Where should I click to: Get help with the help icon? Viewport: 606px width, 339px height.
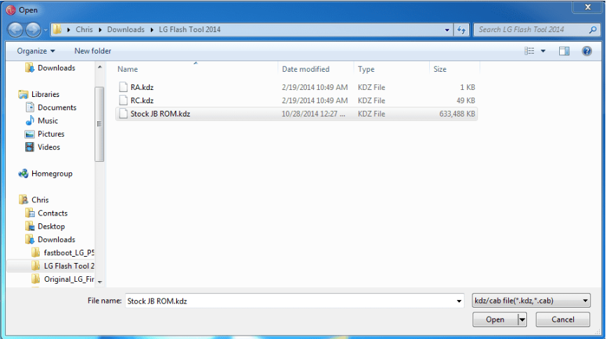[x=586, y=51]
